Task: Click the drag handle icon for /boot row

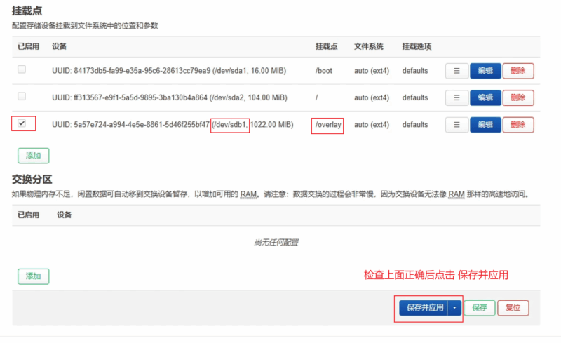Action: 457,71
